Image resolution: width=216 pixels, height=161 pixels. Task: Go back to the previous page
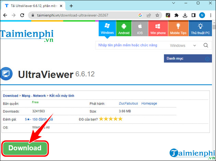point(5,15)
